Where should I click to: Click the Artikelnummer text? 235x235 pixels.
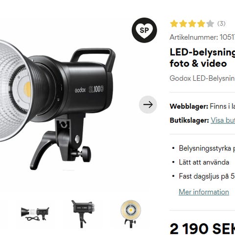[x=202, y=37]
